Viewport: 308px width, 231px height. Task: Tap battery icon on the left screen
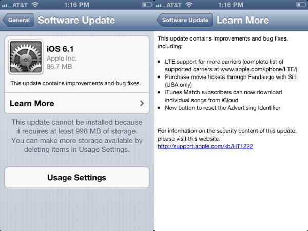click(144, 4)
